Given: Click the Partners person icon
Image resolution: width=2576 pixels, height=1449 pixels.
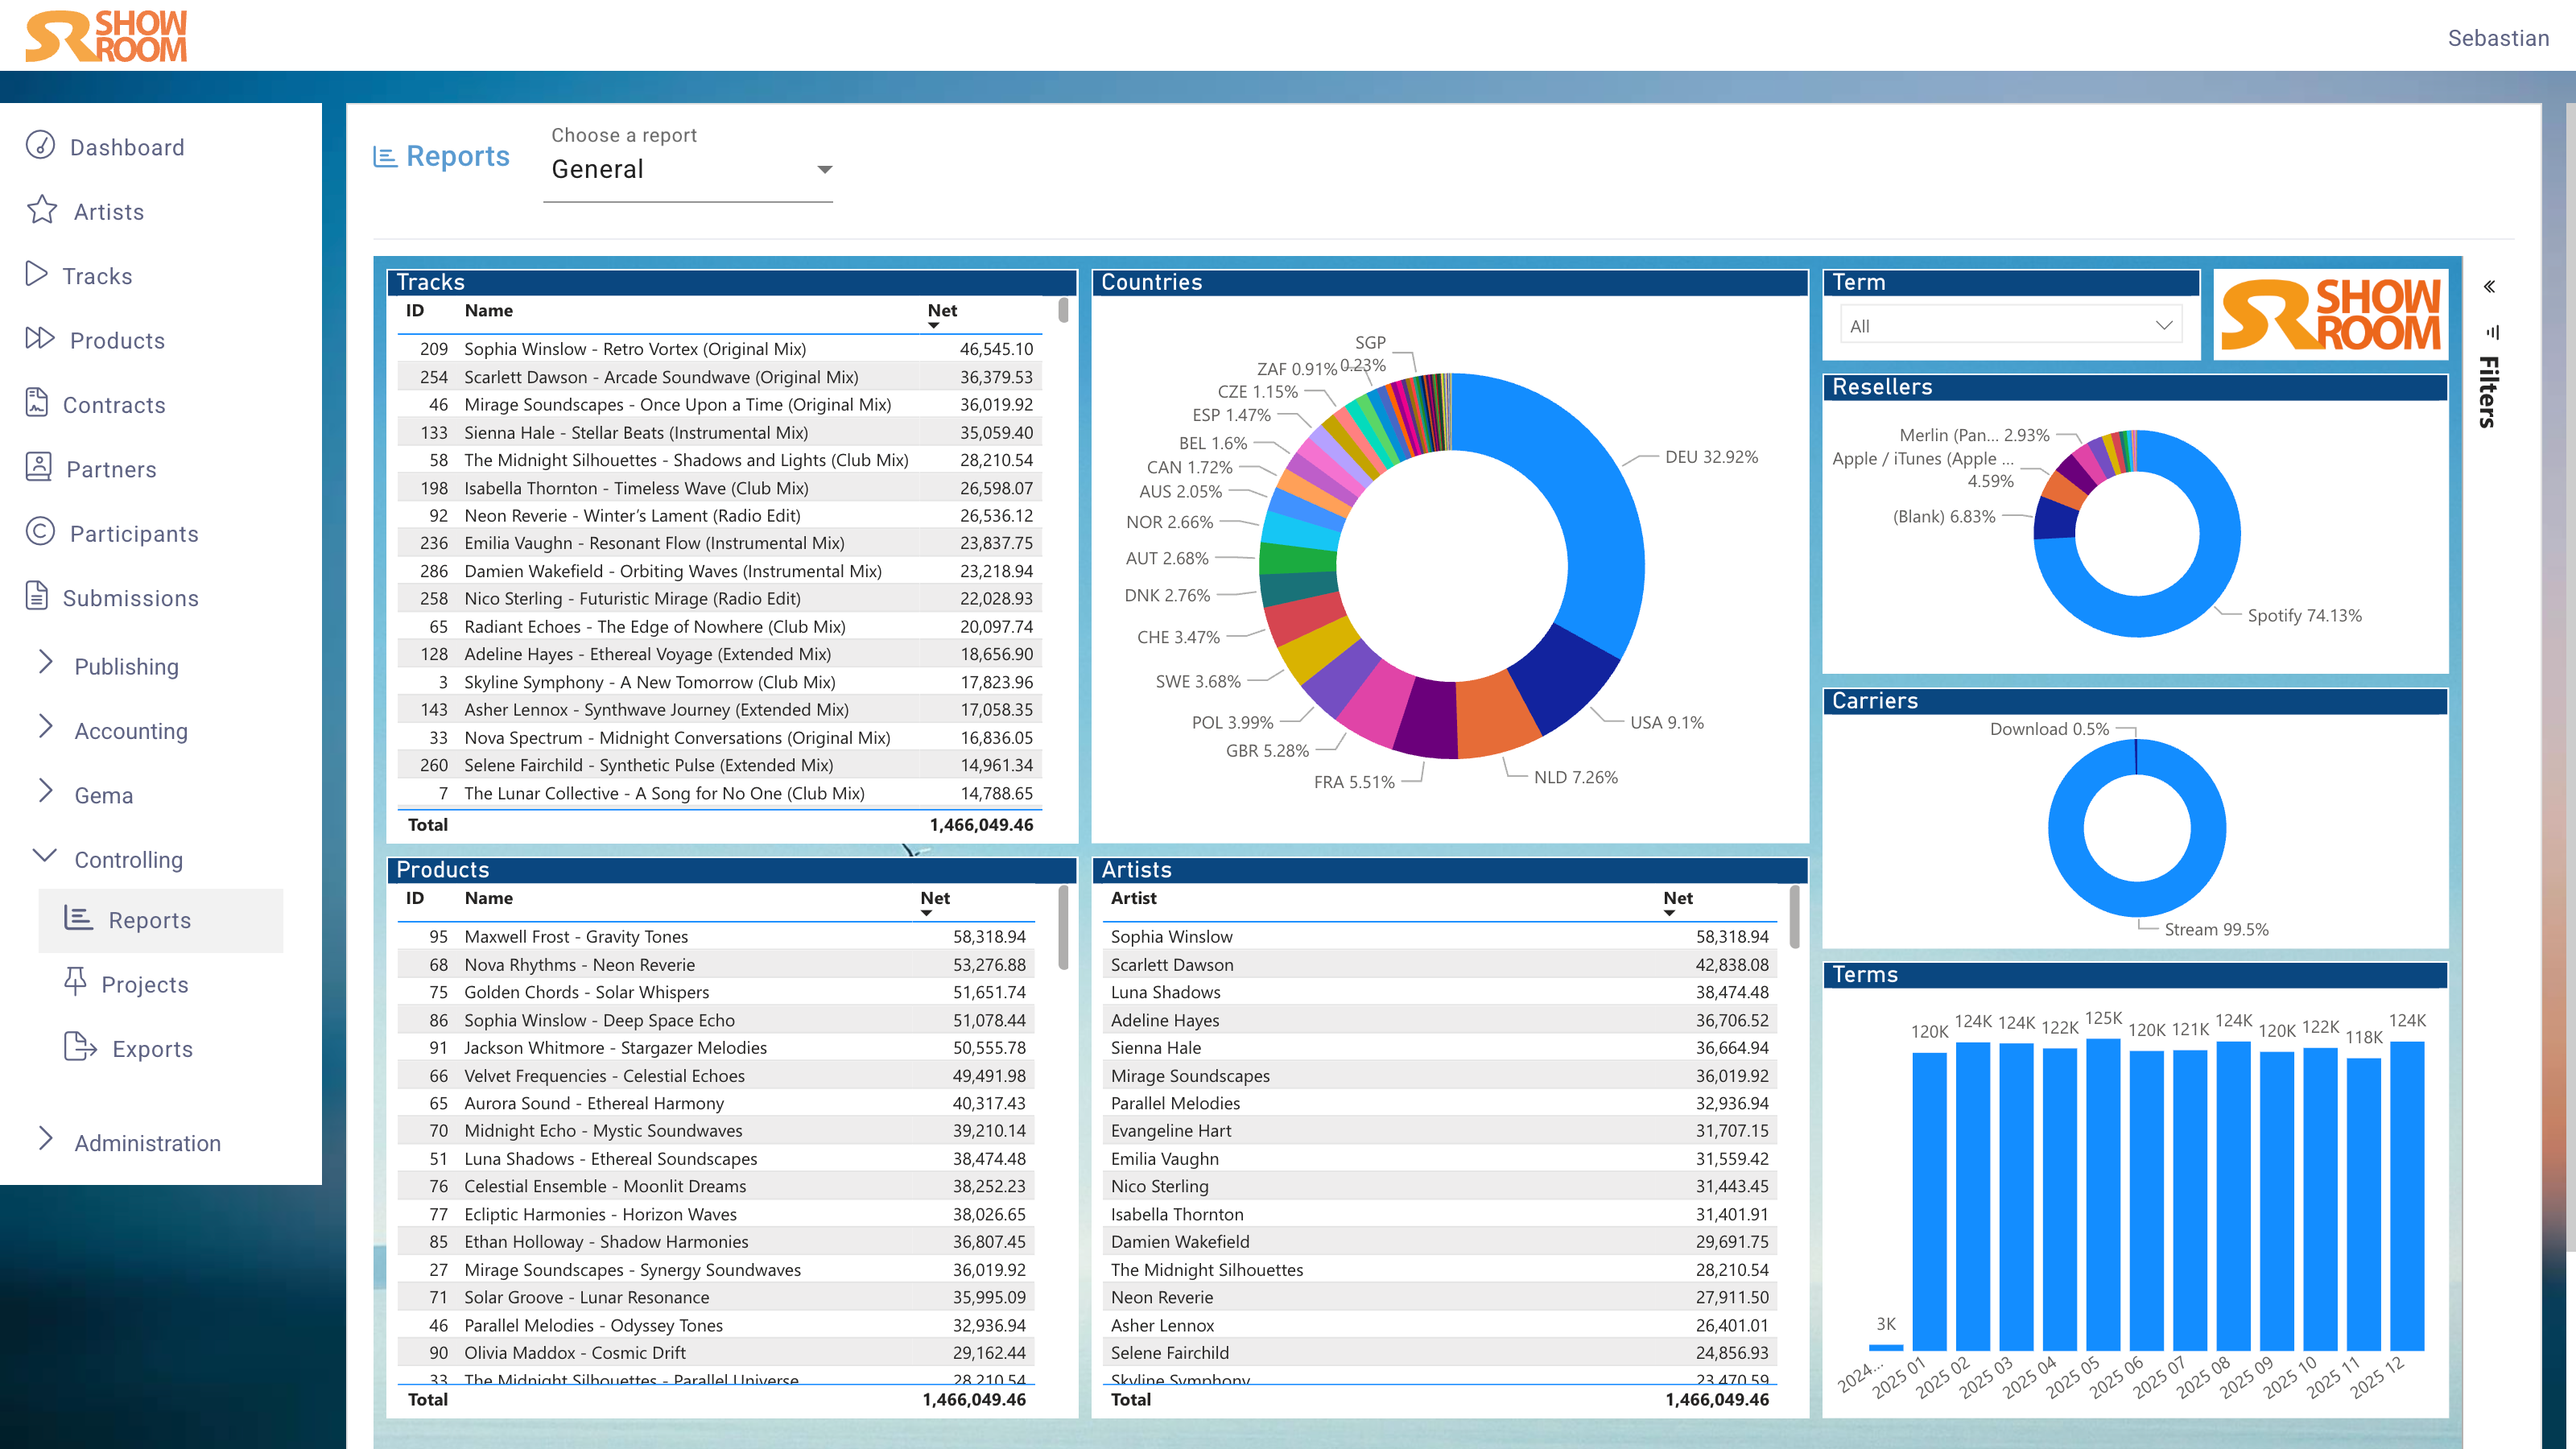Looking at the screenshot, I should 38,467.
